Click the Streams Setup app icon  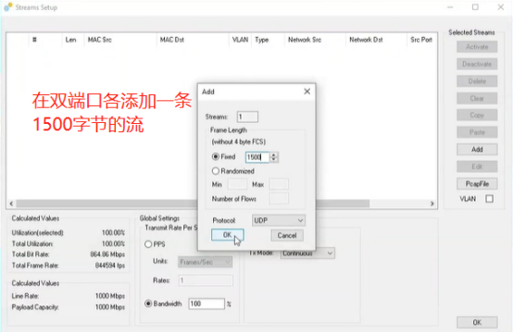pyautogui.click(x=8, y=6)
